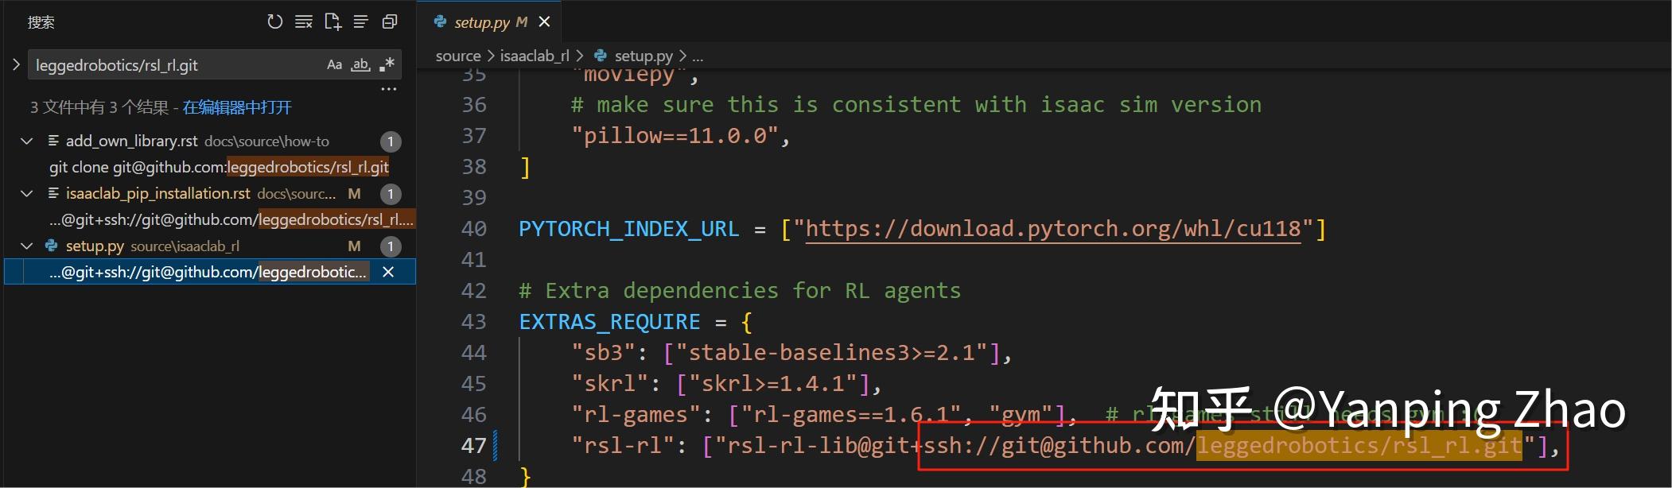This screenshot has height=488, width=1672.
Task: Open results in editor link
Action: coord(237,107)
